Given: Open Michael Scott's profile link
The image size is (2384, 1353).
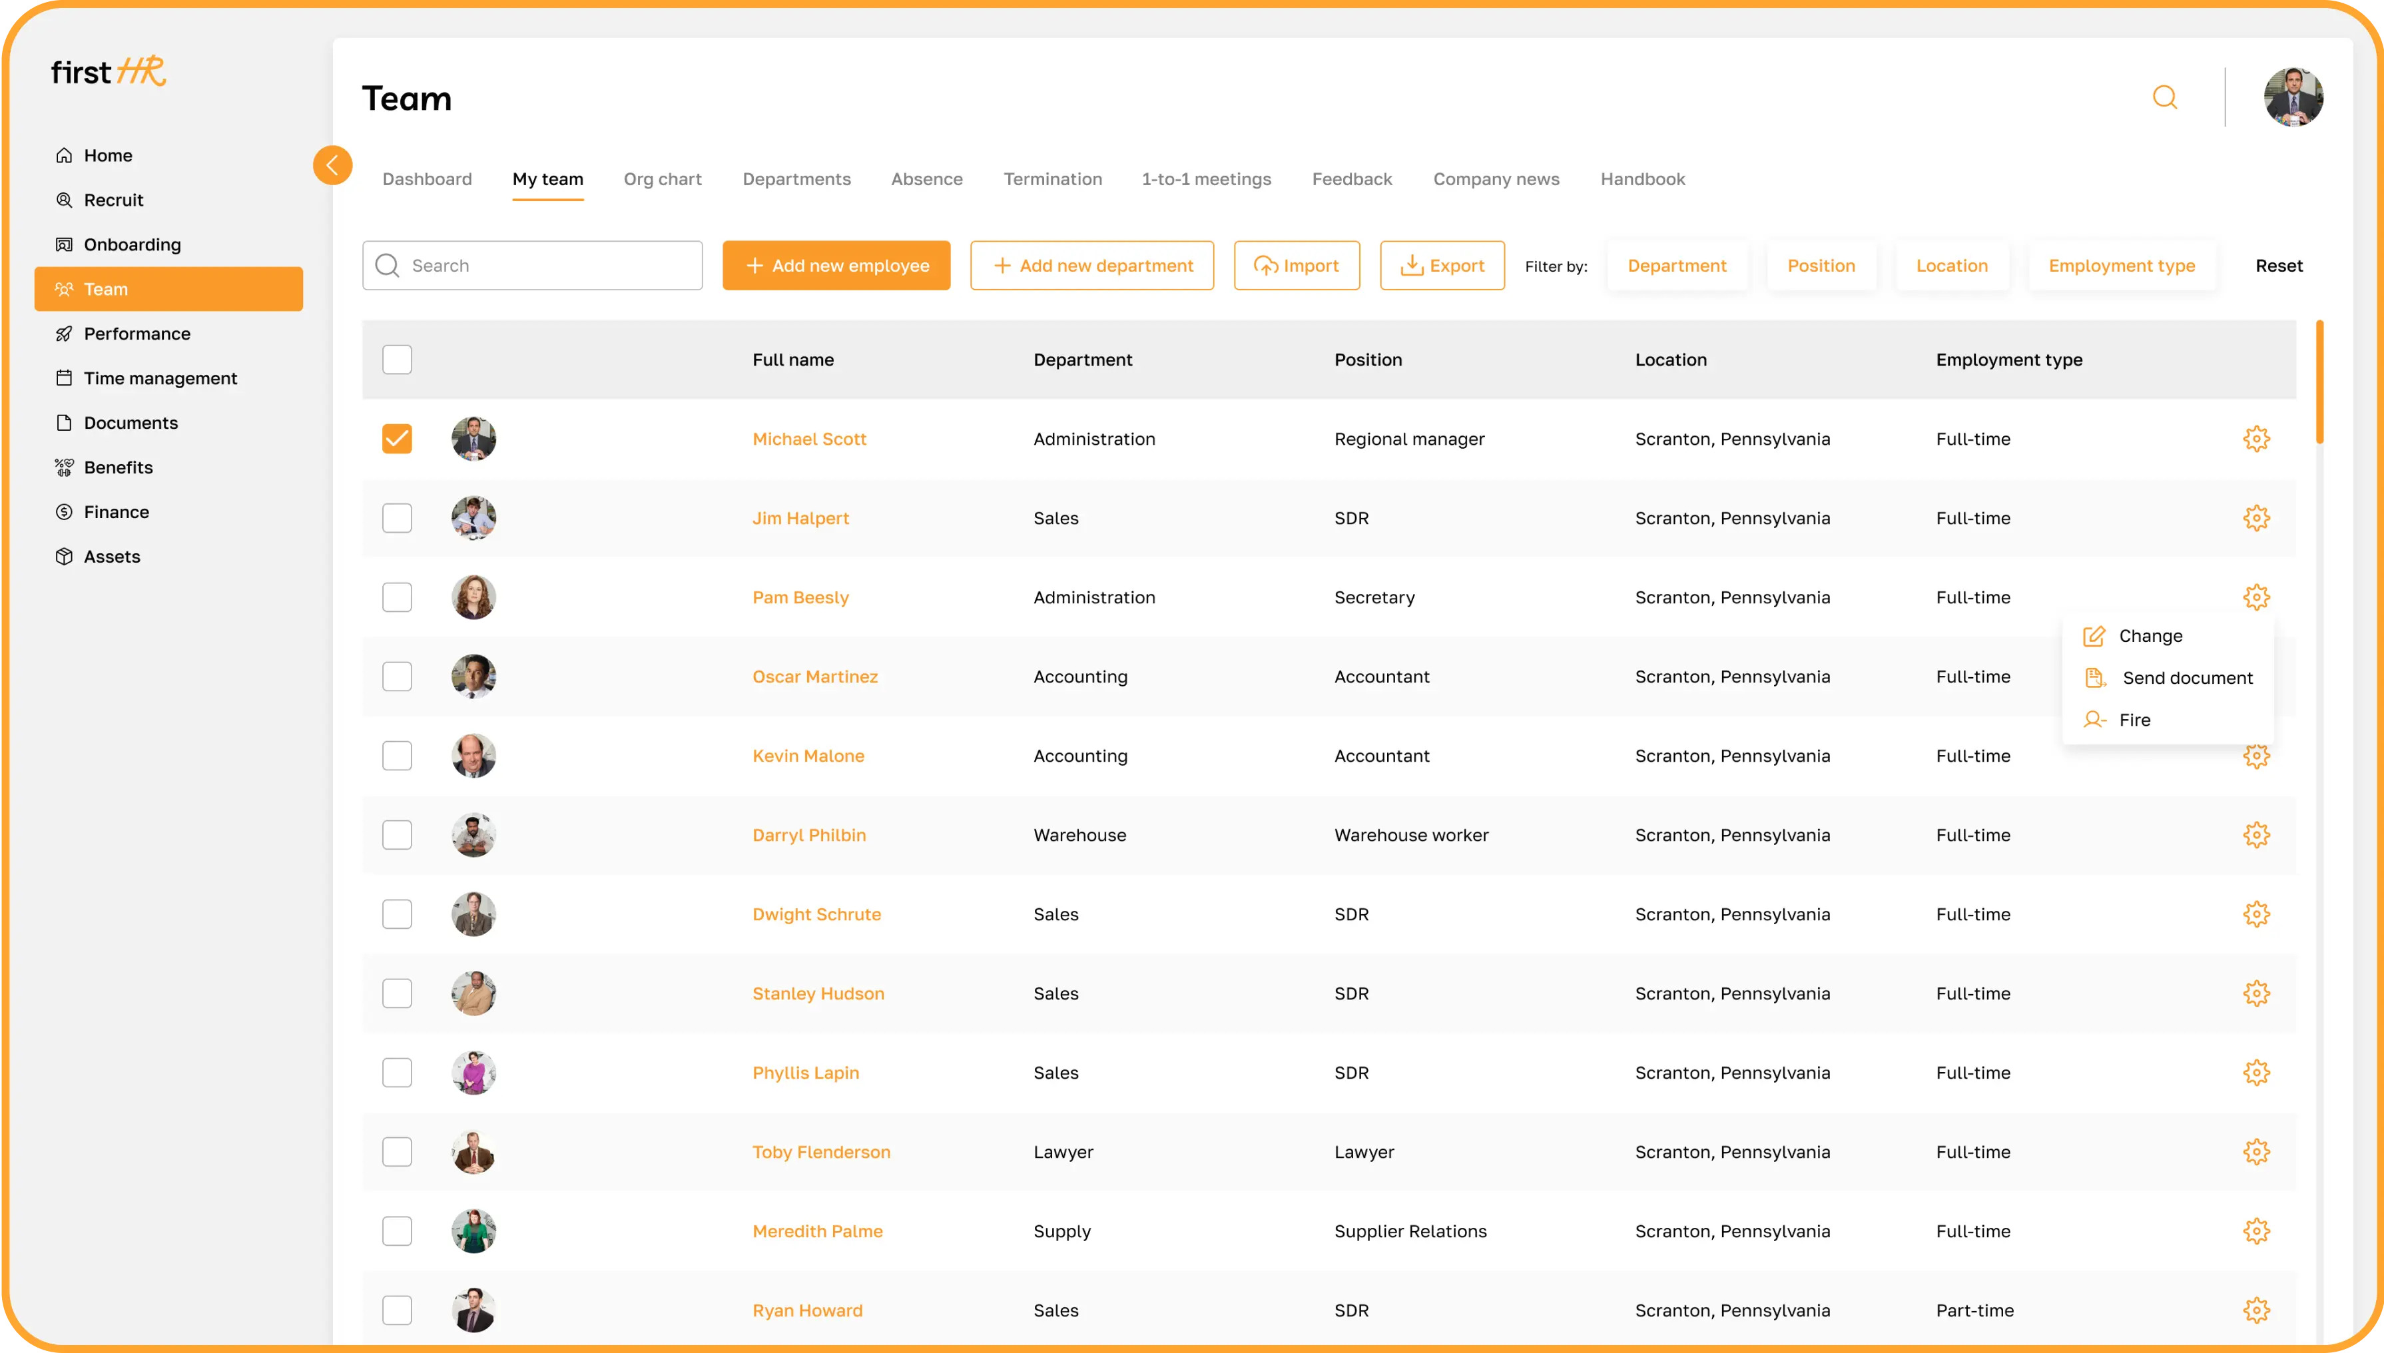Looking at the screenshot, I should (809, 439).
